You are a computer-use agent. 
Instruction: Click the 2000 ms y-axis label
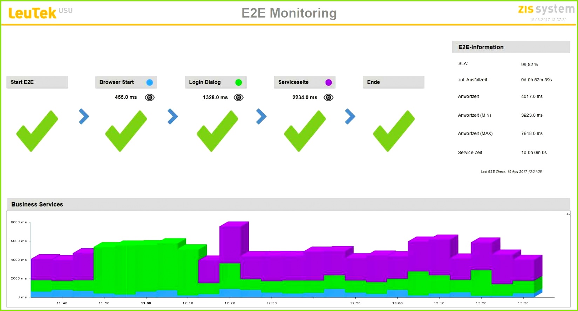(x=19, y=278)
